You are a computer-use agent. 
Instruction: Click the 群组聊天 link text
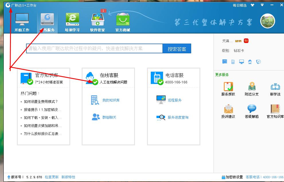pos(109,117)
